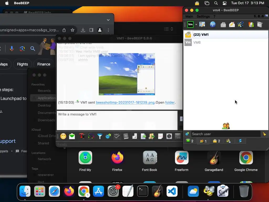Open chat settings blue gears icon

coord(108,137)
